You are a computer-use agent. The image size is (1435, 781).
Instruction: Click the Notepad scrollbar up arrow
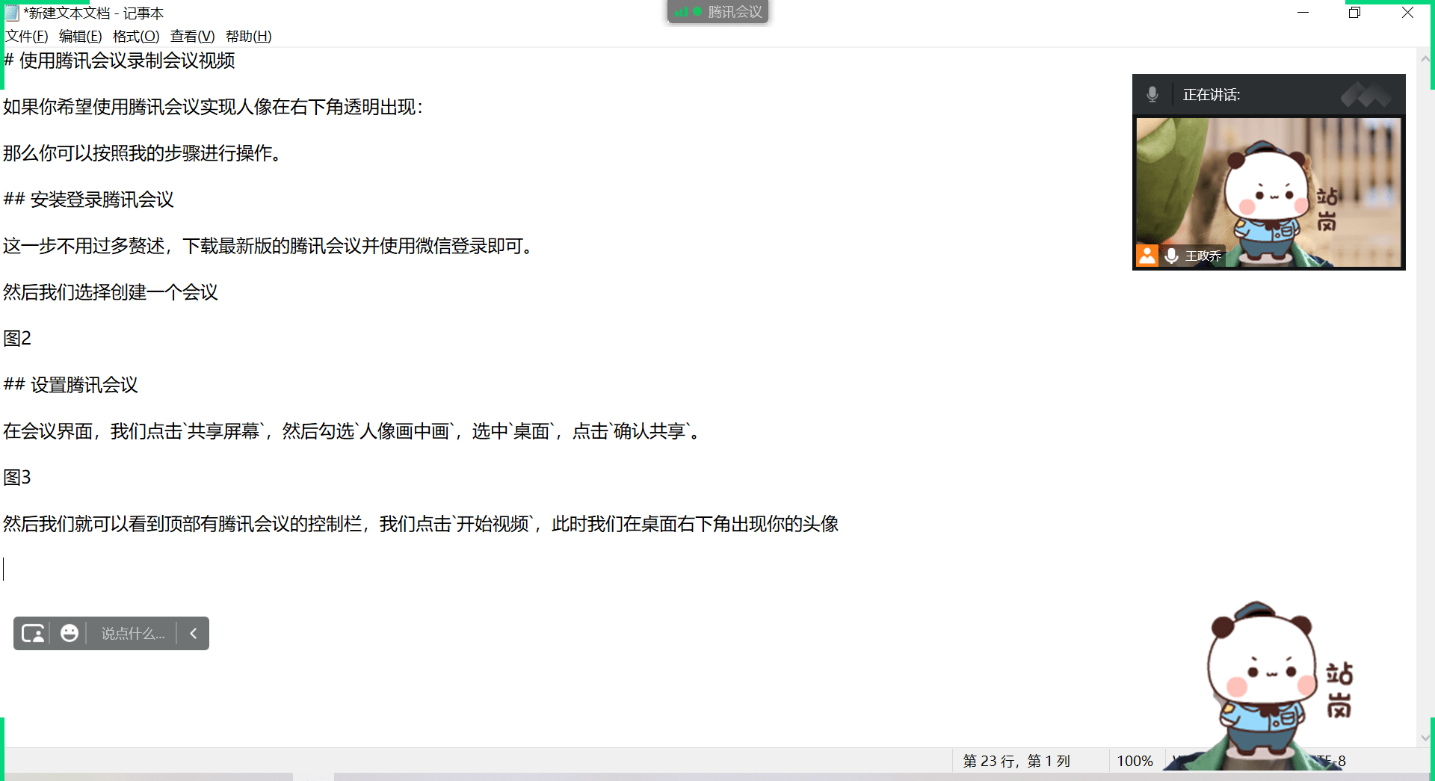click(1425, 59)
